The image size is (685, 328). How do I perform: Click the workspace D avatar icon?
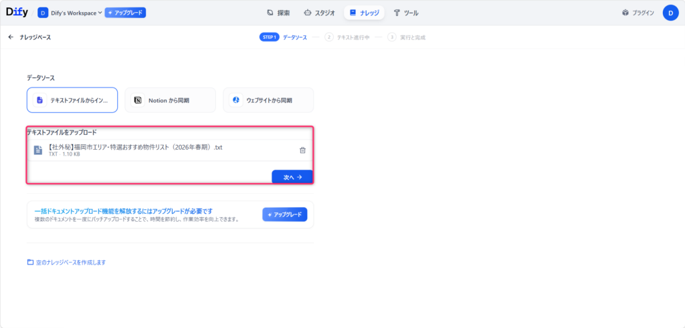(x=43, y=12)
